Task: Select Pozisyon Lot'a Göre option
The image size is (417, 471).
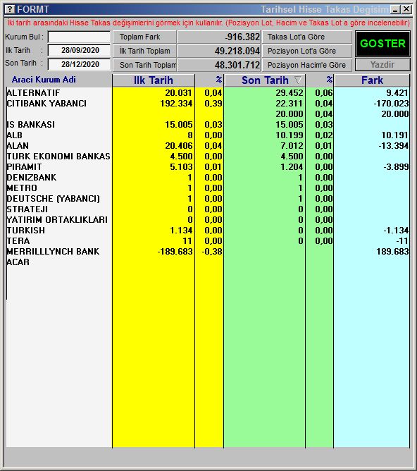Action: pyautogui.click(x=307, y=51)
